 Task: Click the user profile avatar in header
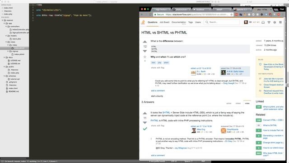tap(246, 22)
